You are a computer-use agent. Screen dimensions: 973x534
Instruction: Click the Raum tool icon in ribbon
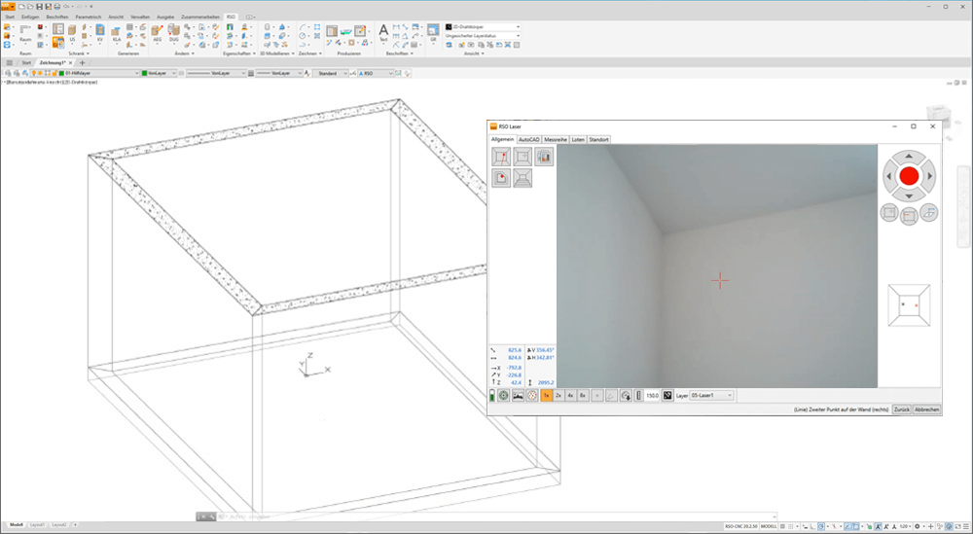pos(25,35)
